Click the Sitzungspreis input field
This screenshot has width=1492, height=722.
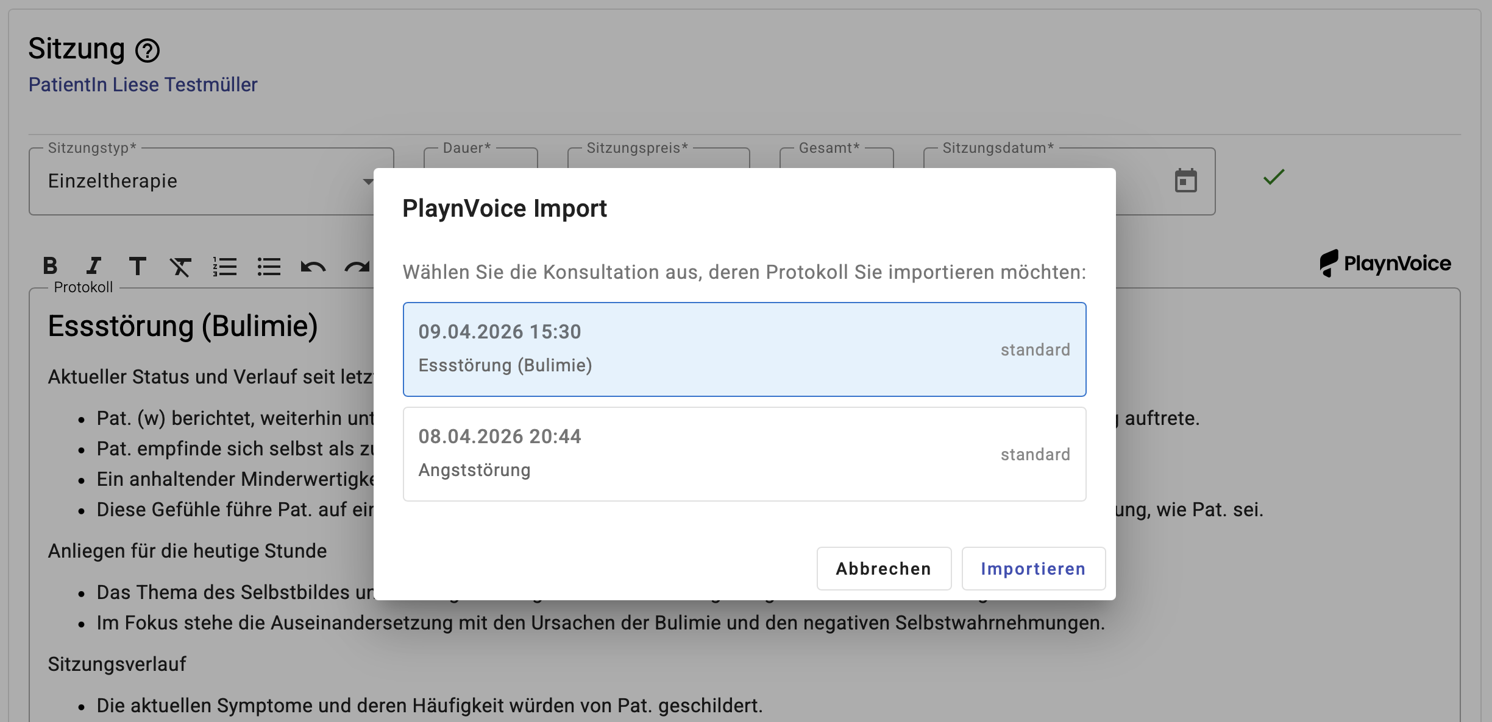pos(658,158)
